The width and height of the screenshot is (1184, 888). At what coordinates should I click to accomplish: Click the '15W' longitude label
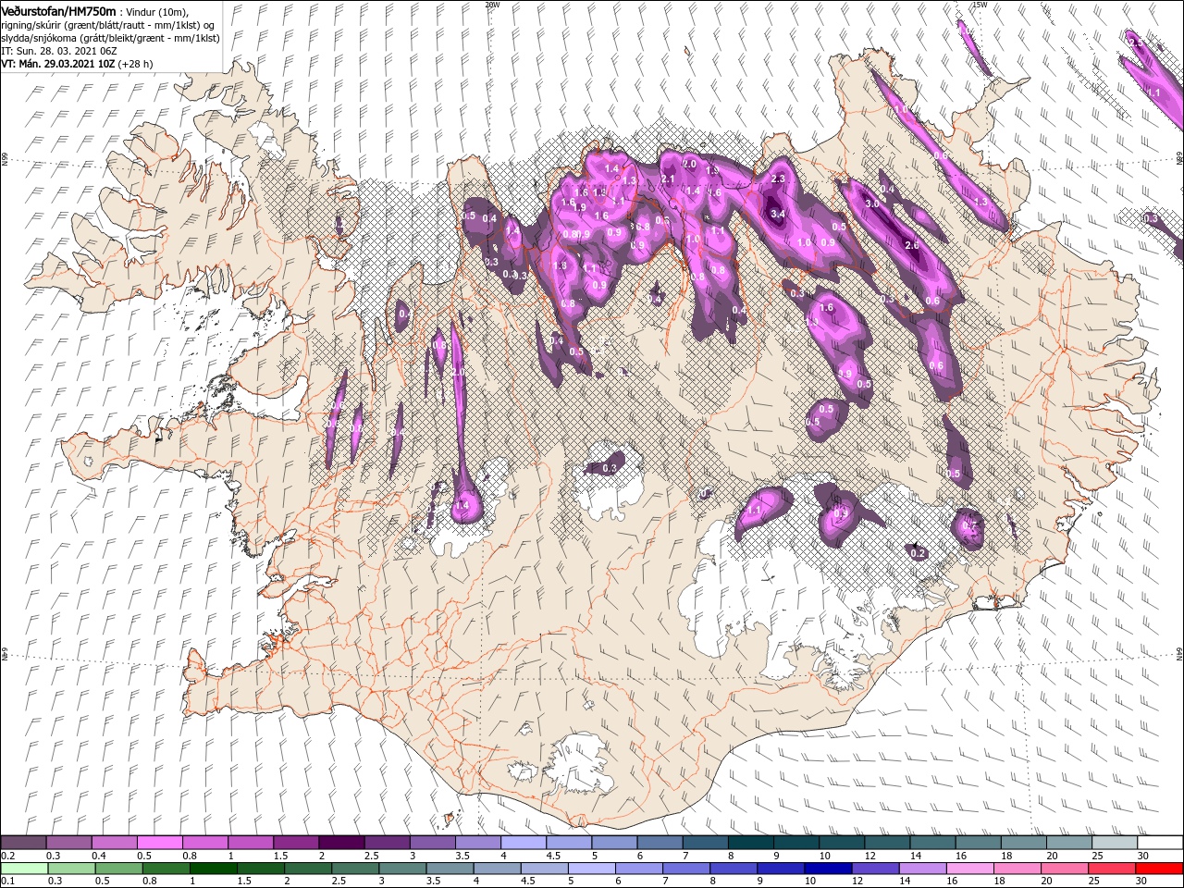(x=980, y=5)
